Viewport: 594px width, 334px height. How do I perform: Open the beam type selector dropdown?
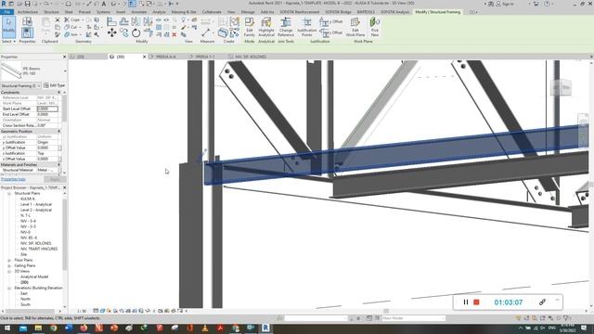coord(65,71)
